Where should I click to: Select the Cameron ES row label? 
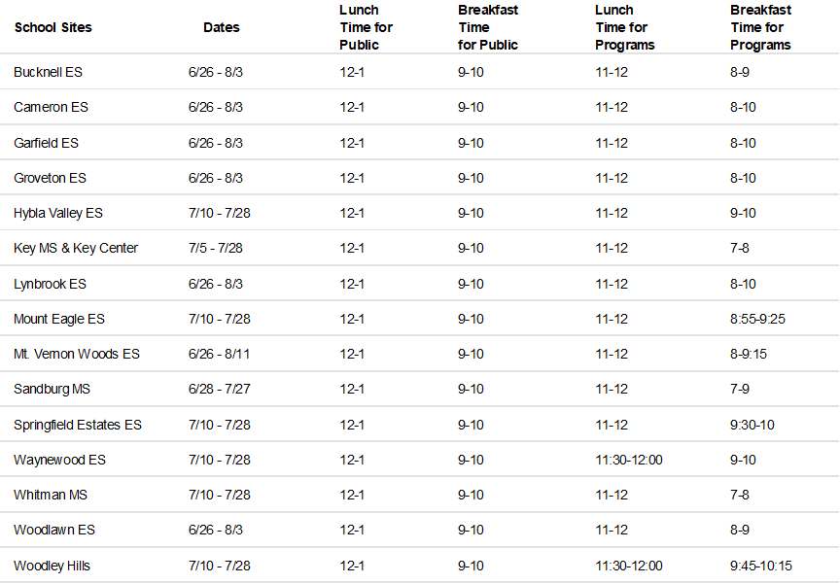coord(51,107)
